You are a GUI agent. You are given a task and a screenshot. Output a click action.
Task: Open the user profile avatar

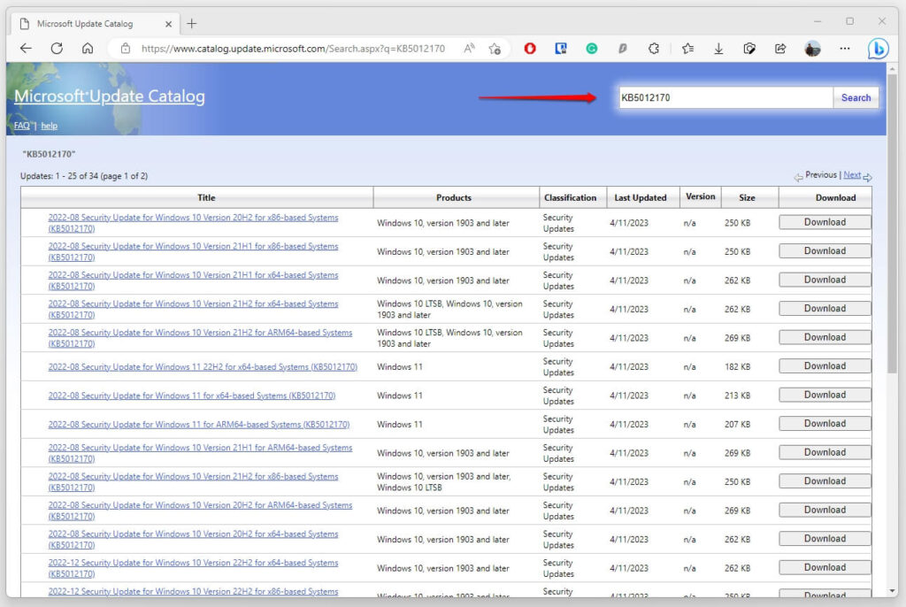pyautogui.click(x=812, y=49)
